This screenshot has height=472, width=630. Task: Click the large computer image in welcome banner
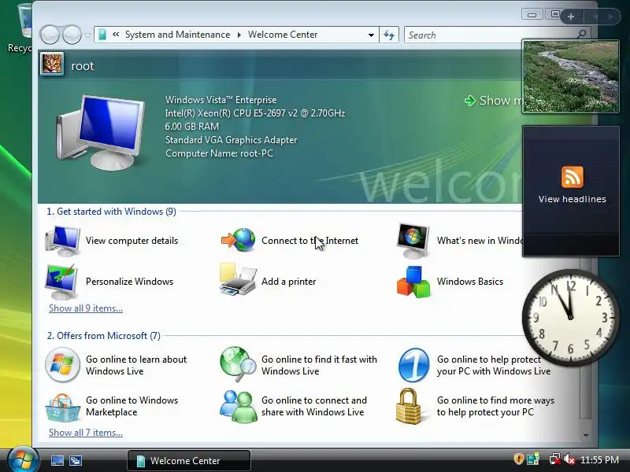click(101, 132)
